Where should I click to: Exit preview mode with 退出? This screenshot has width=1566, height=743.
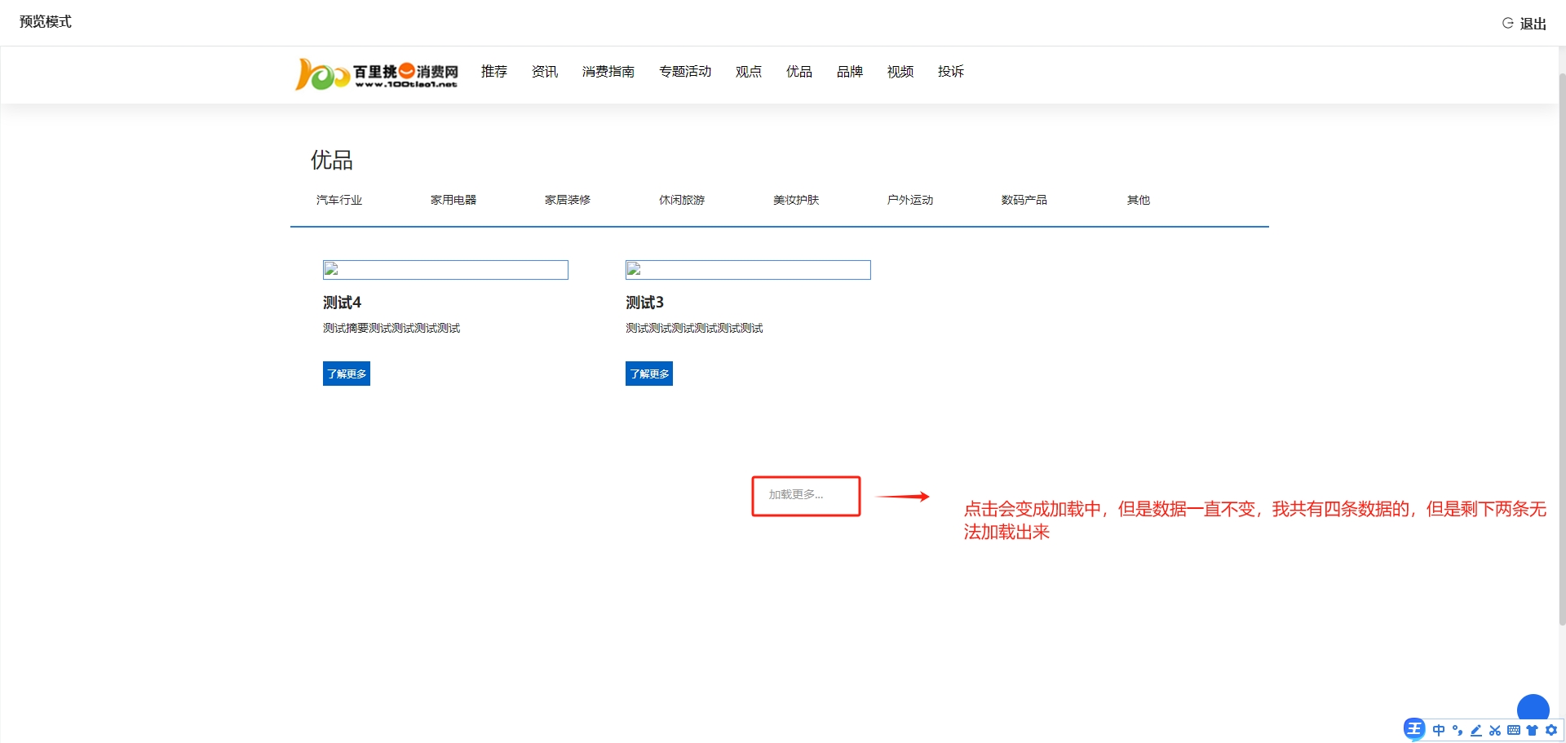[1525, 24]
